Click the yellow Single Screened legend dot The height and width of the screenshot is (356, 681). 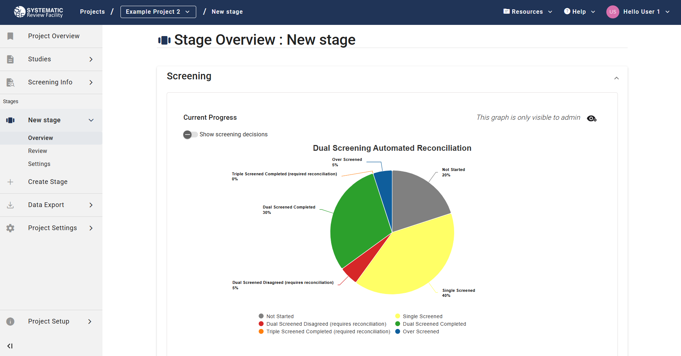[397, 316]
